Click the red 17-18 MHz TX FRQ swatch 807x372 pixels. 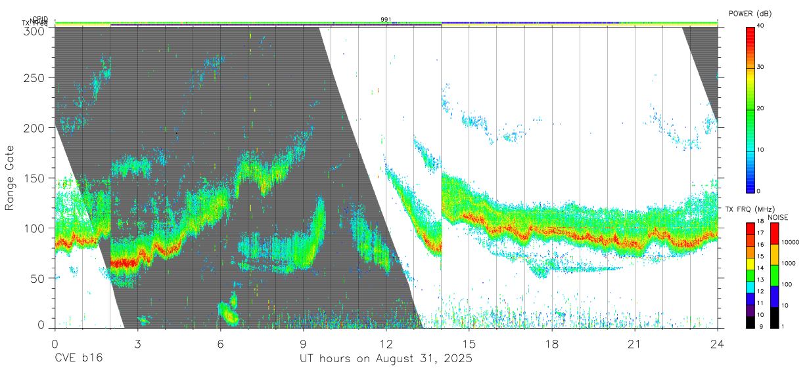(750, 228)
